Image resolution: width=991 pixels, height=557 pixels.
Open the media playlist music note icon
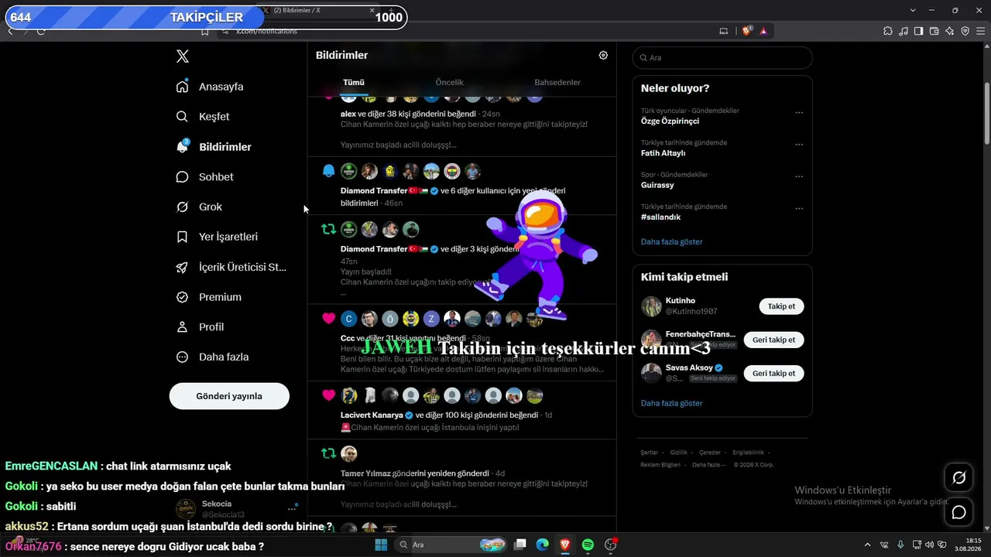coord(904,31)
